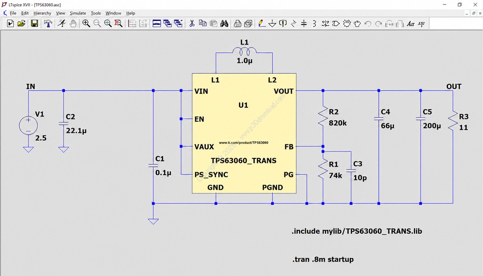
Task: Click the FB pin label
Action: 289,147
